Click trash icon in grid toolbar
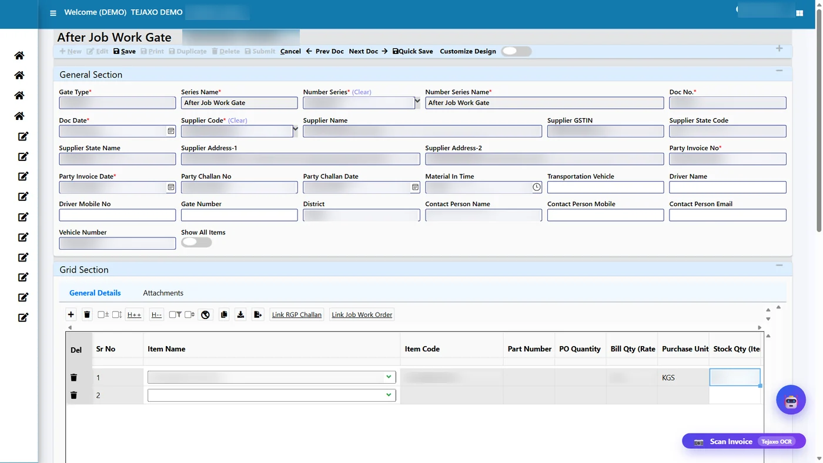The image size is (823, 463). click(87, 314)
